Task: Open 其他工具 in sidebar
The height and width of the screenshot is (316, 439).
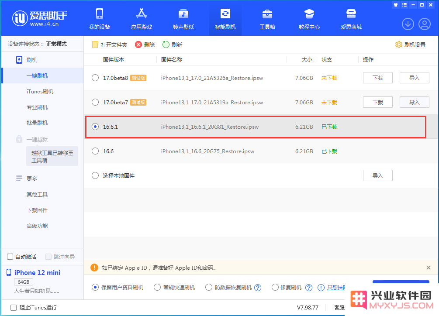Action: point(37,194)
